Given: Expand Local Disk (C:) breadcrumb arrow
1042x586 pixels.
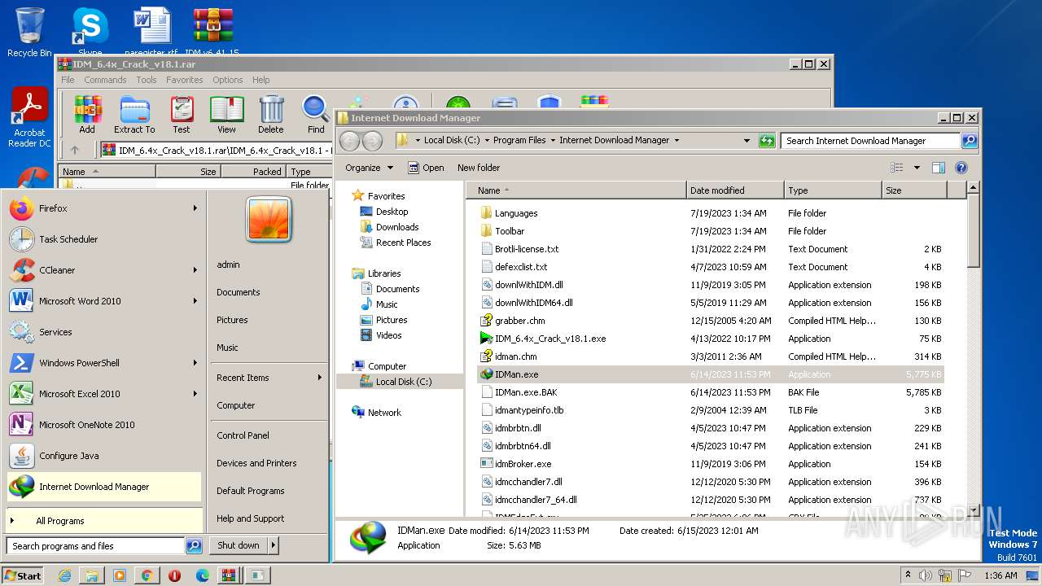Looking at the screenshot, I should [x=487, y=141].
